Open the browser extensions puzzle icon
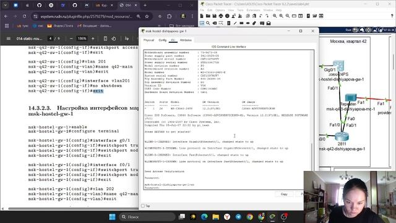 (x=169, y=17)
